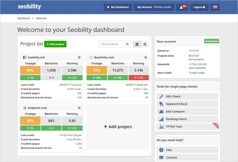Click the Seobility logo
The image size is (238, 162).
pos(29,7)
